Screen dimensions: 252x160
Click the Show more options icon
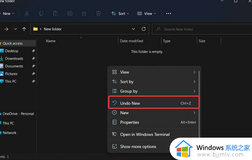[115, 146]
